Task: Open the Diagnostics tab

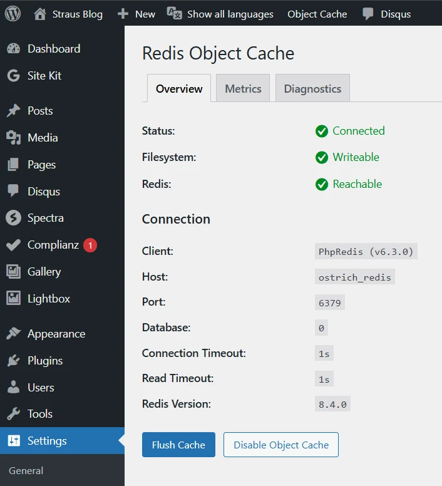Action: tap(312, 88)
